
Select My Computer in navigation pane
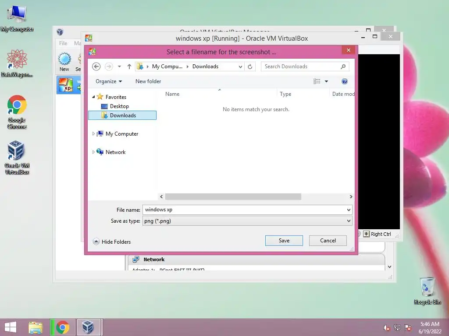(x=122, y=134)
